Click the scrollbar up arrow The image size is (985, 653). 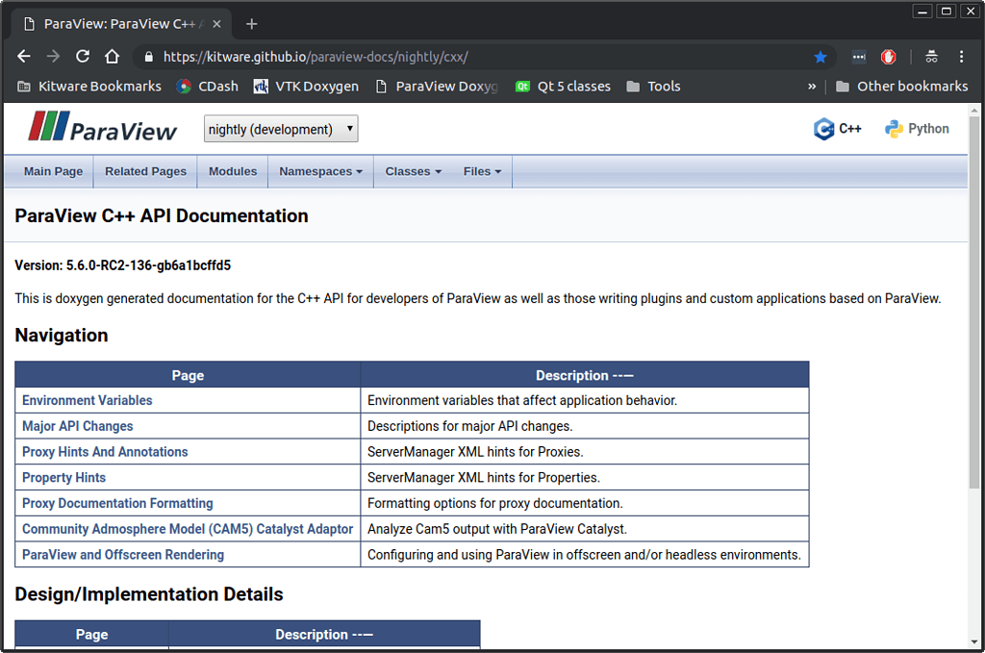pos(973,111)
